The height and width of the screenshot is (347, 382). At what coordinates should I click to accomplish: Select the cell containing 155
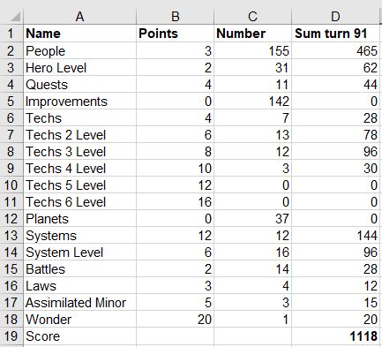pos(252,51)
